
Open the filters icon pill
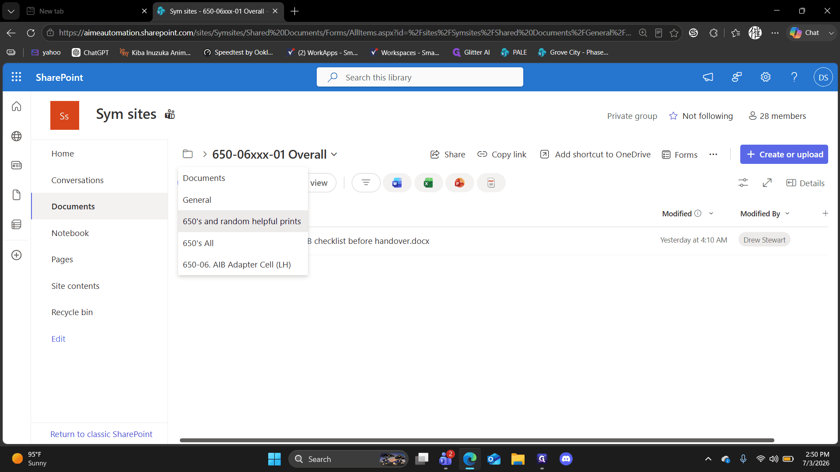tap(366, 183)
